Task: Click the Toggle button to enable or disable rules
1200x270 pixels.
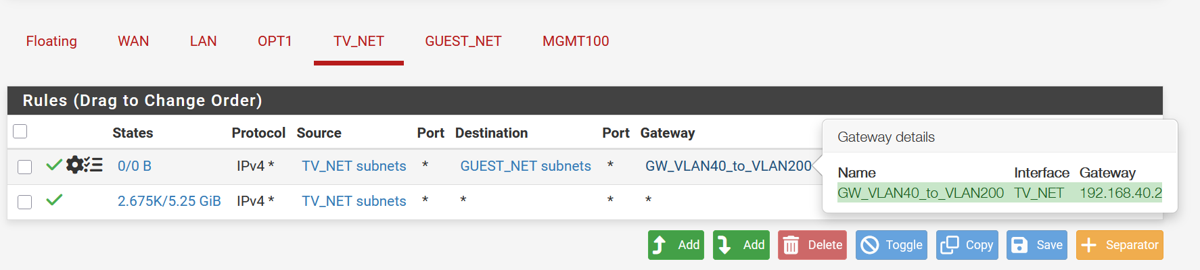Action: tap(892, 245)
